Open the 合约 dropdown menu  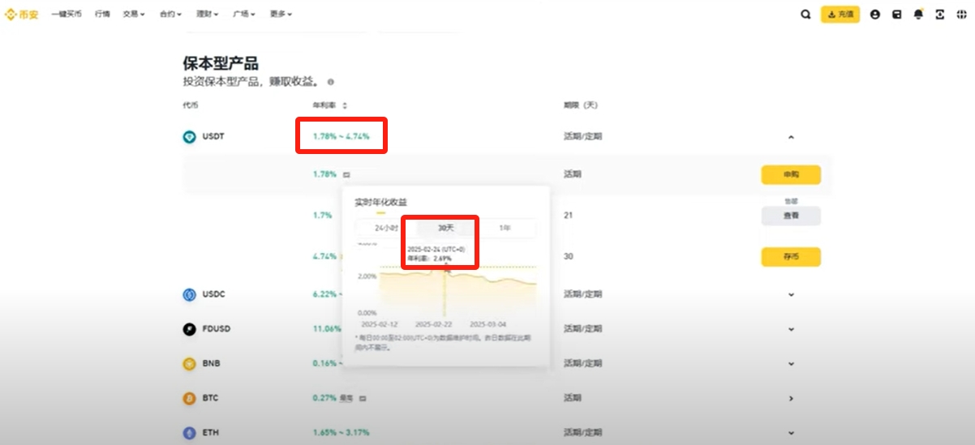[171, 14]
